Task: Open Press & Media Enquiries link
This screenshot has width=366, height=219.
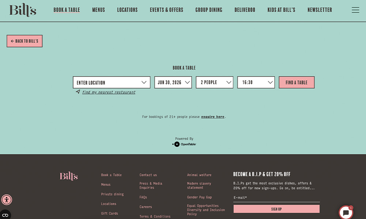Action: (x=151, y=185)
